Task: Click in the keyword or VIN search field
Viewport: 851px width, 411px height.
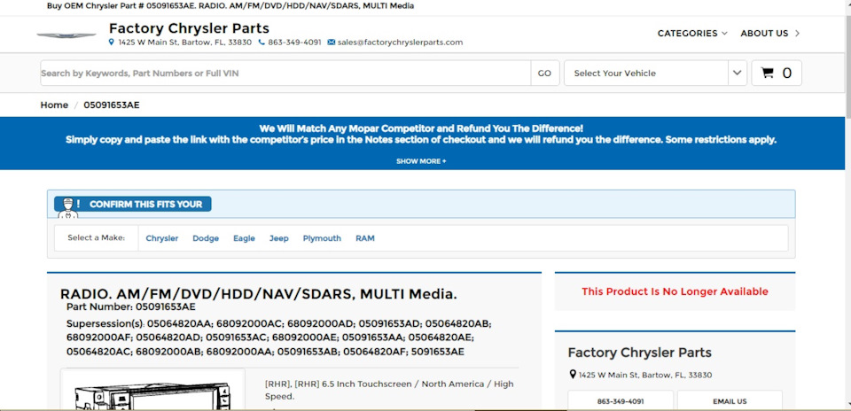Action: [x=285, y=74]
